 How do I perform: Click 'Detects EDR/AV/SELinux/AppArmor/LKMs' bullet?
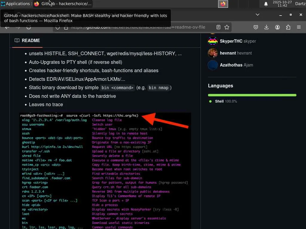pos(77,79)
